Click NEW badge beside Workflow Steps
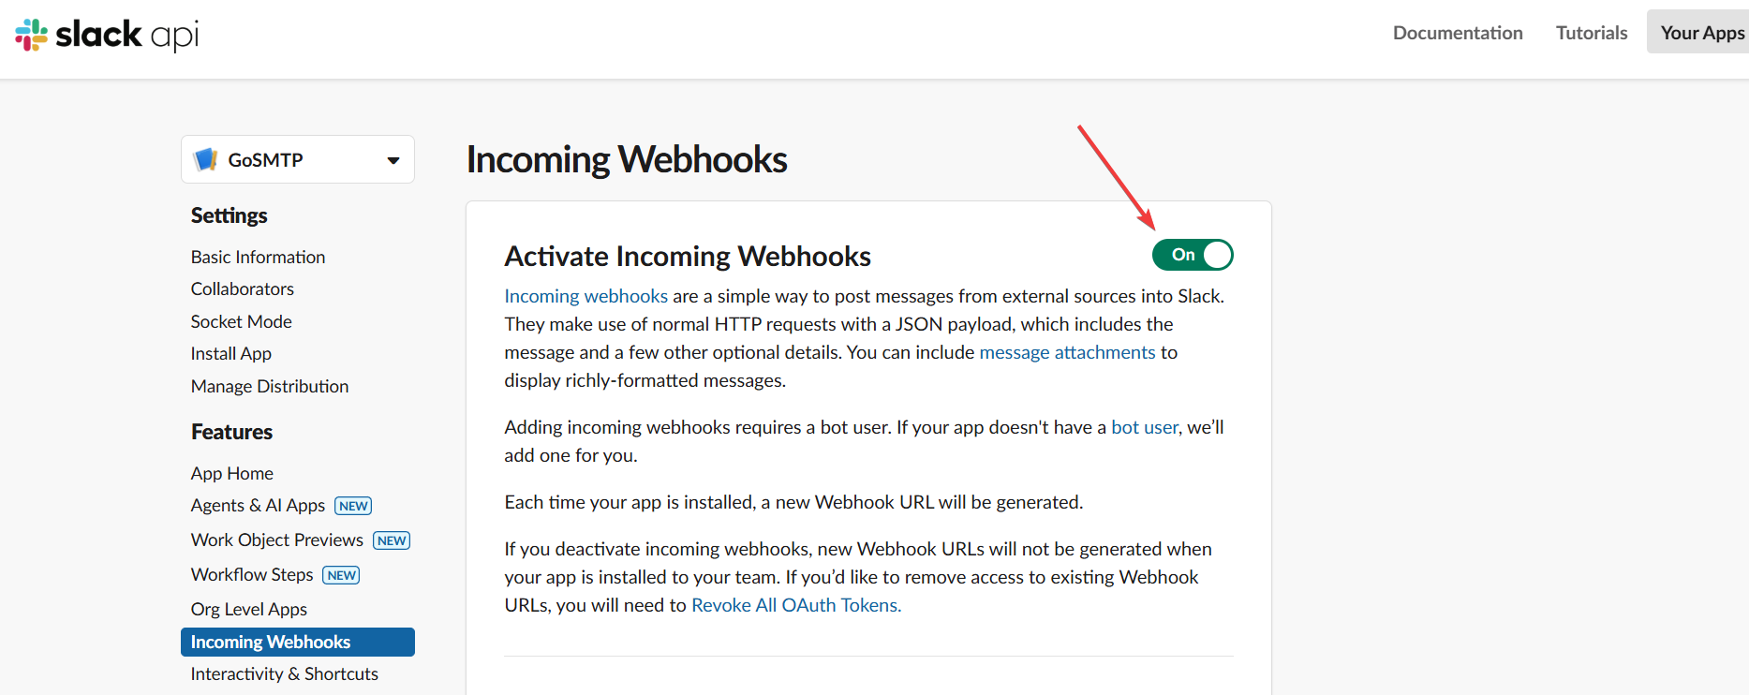This screenshot has height=695, width=1749. 341,575
